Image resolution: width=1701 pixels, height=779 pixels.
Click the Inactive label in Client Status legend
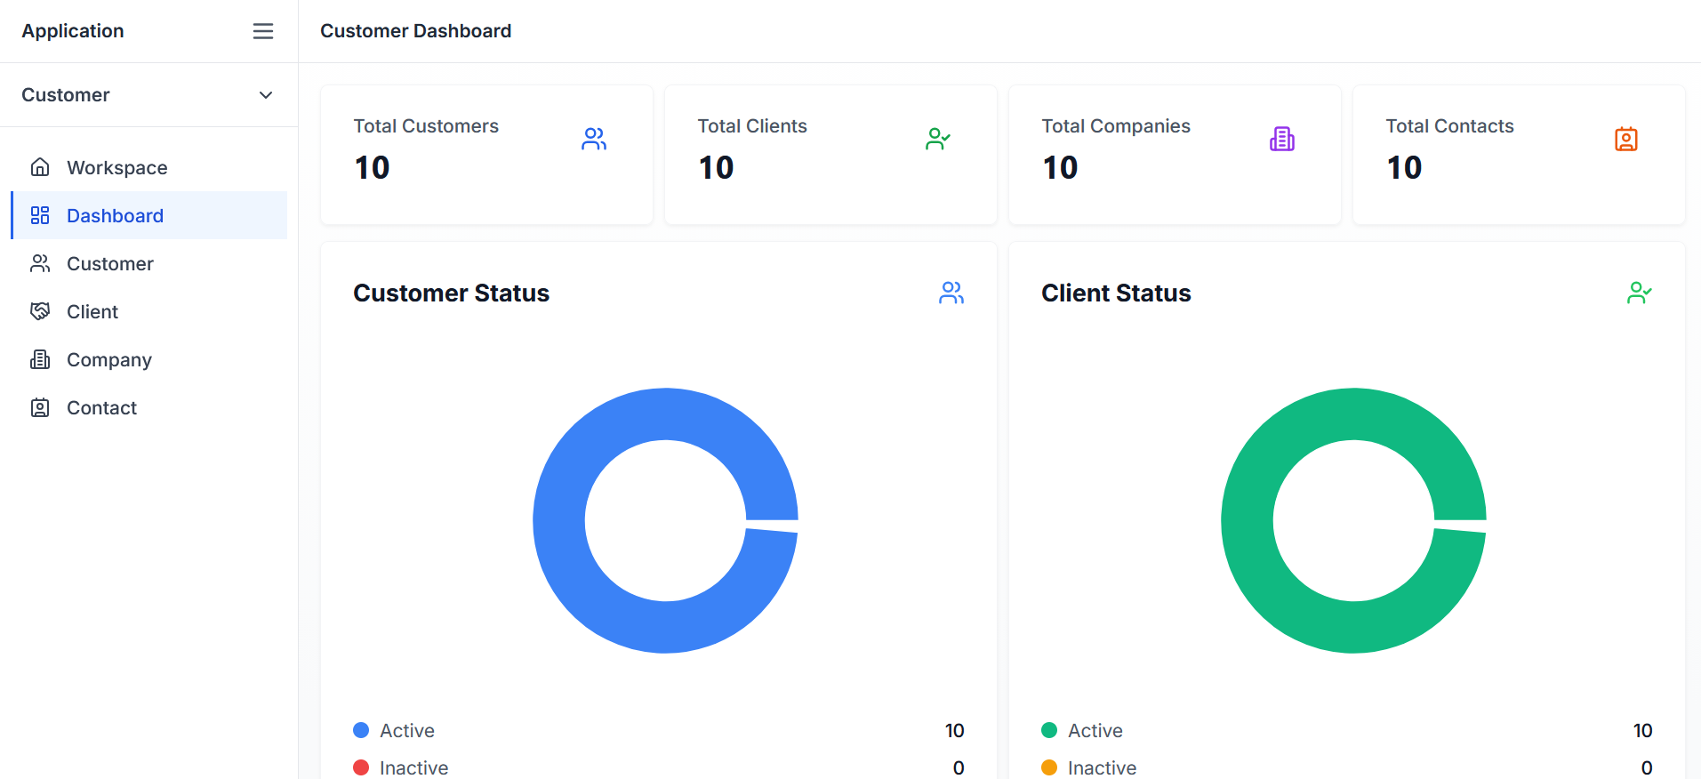1102,767
